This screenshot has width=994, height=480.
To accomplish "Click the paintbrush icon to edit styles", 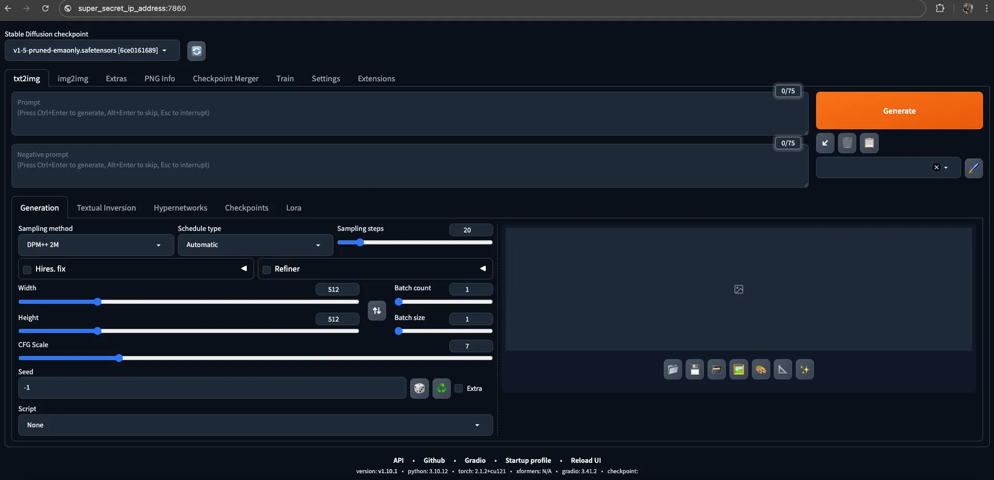I will point(973,168).
